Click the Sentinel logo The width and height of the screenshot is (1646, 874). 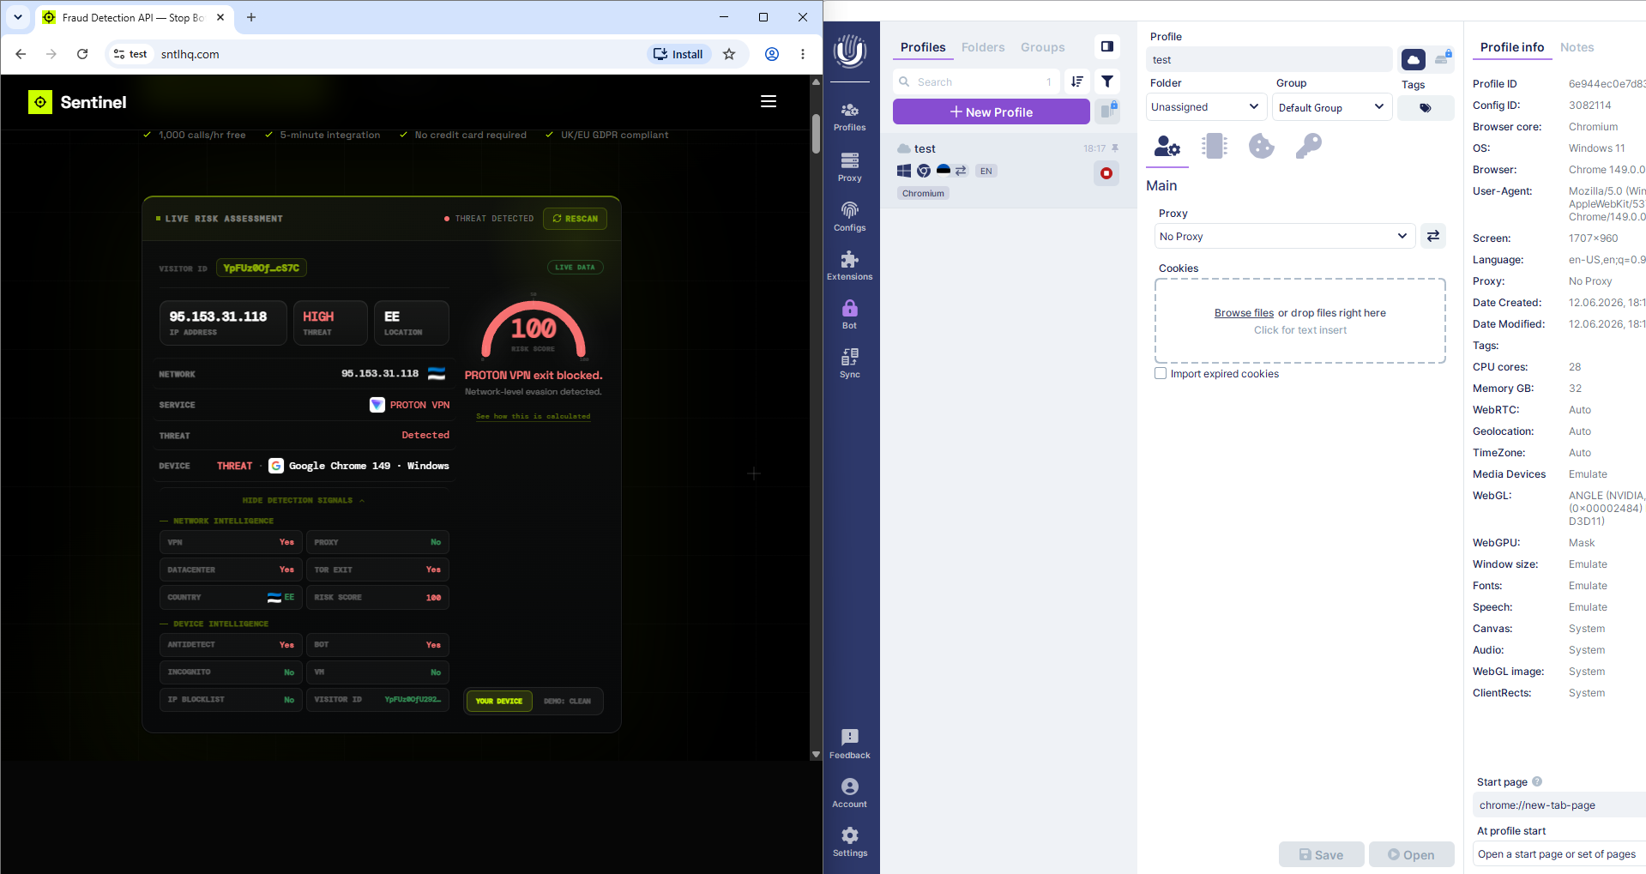pos(77,102)
